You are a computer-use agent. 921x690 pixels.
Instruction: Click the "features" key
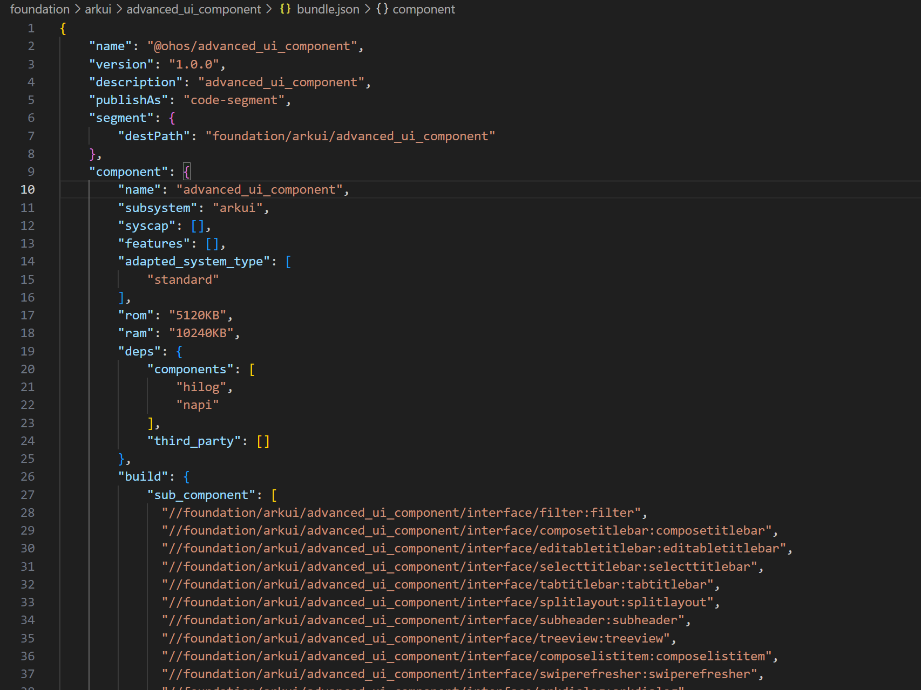(x=154, y=244)
